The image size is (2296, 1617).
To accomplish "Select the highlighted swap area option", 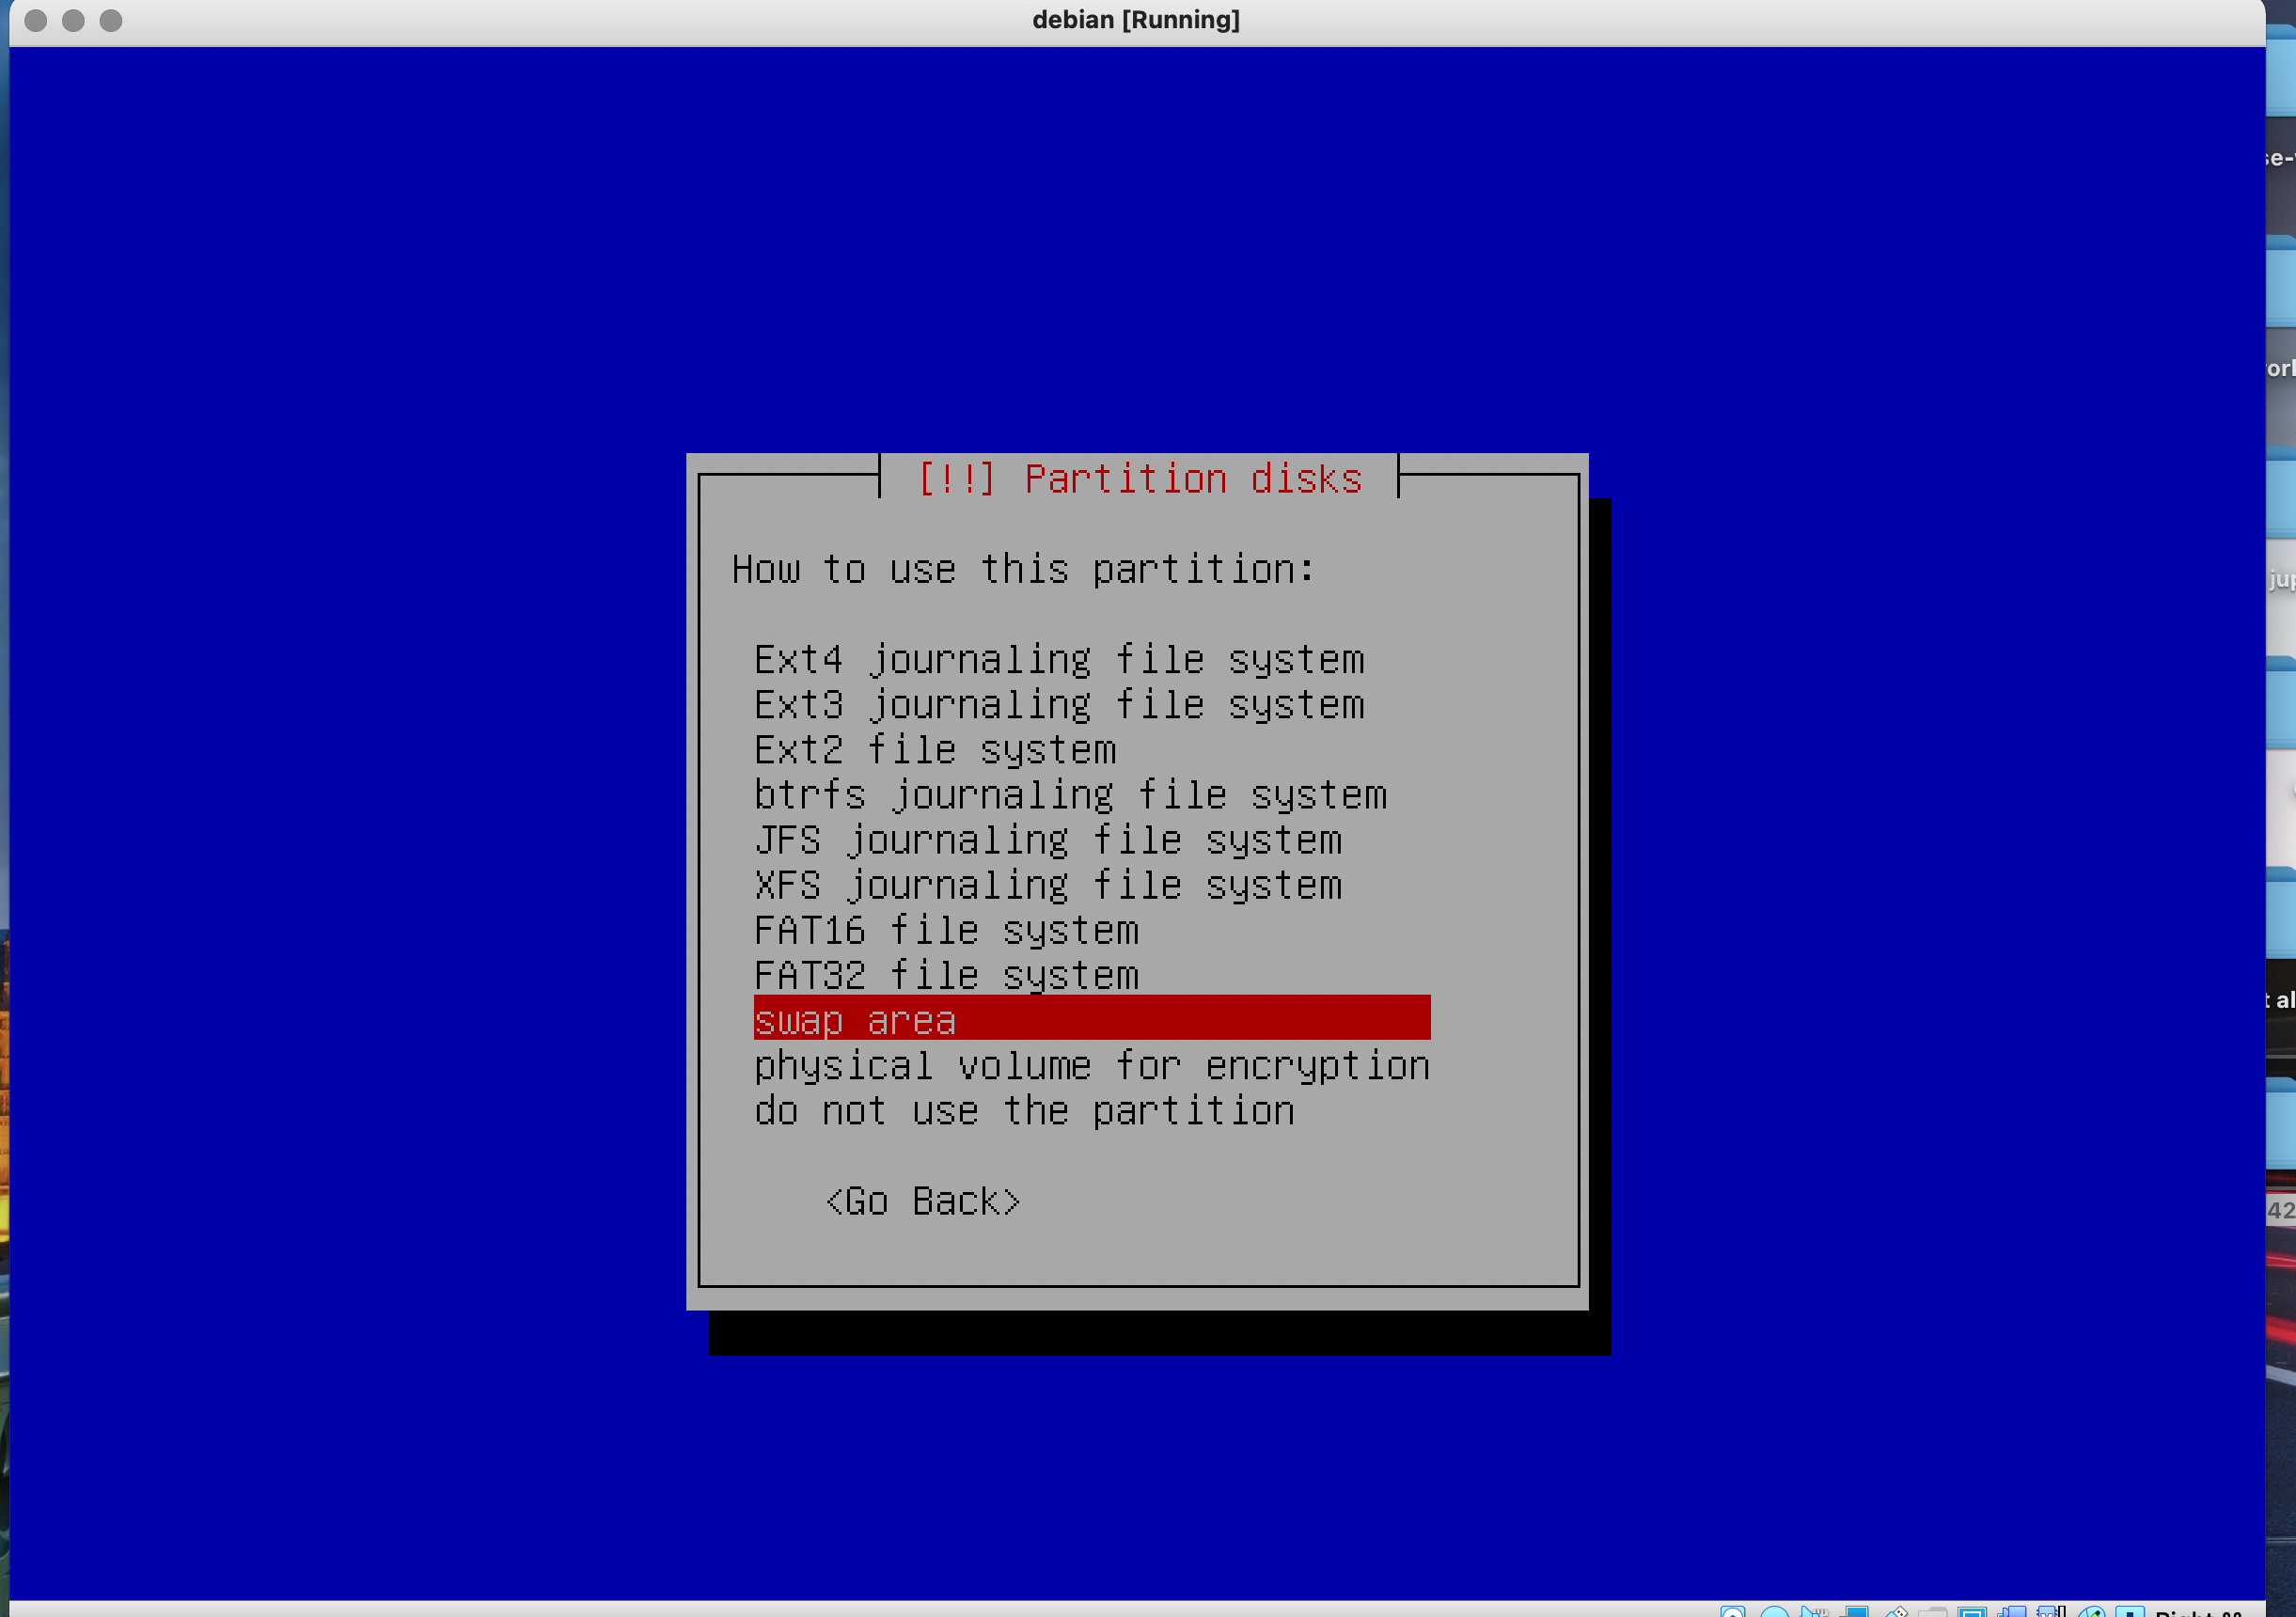I will 1090,1021.
